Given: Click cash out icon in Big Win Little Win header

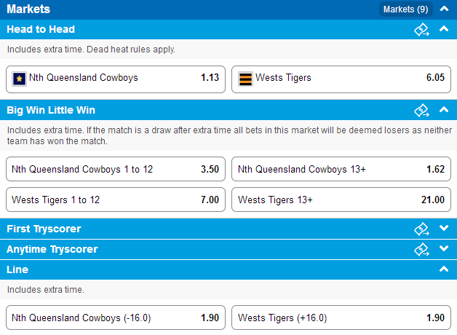Looking at the screenshot, I should click(421, 110).
